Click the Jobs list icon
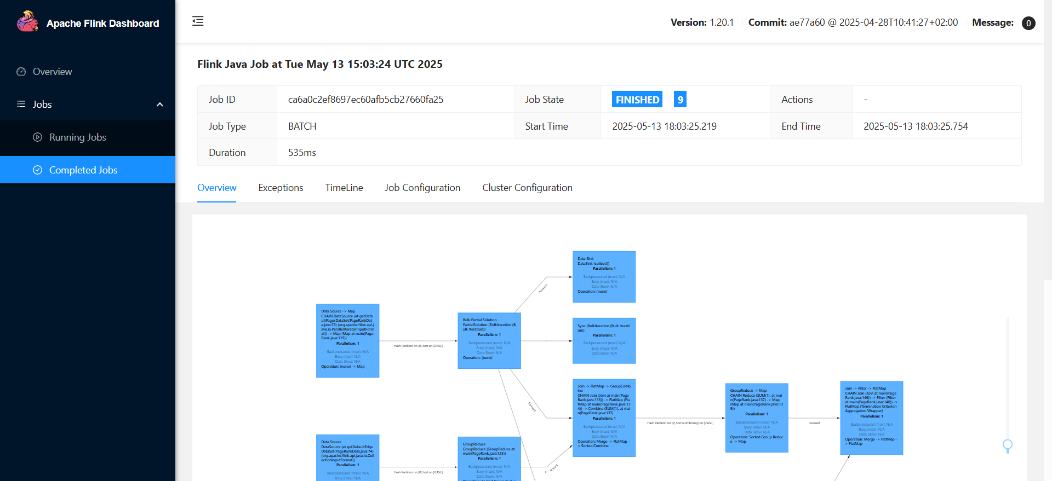The image size is (1052, 481). pyautogui.click(x=21, y=104)
